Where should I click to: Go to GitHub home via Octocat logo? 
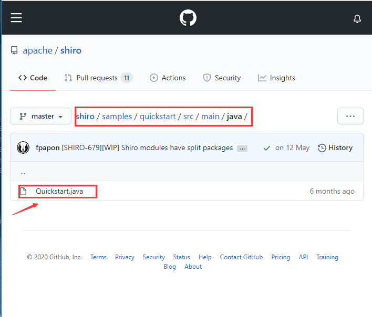click(x=188, y=18)
